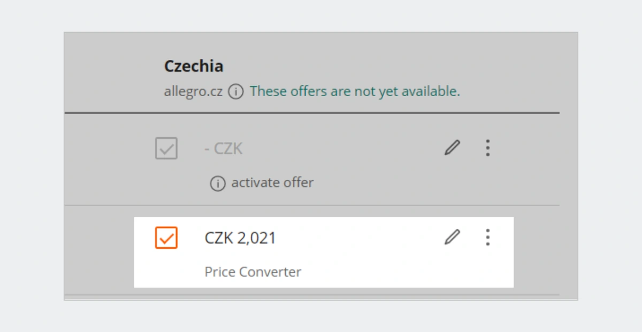Open 'These offers are not yet available' link
The image size is (642, 332).
355,91
